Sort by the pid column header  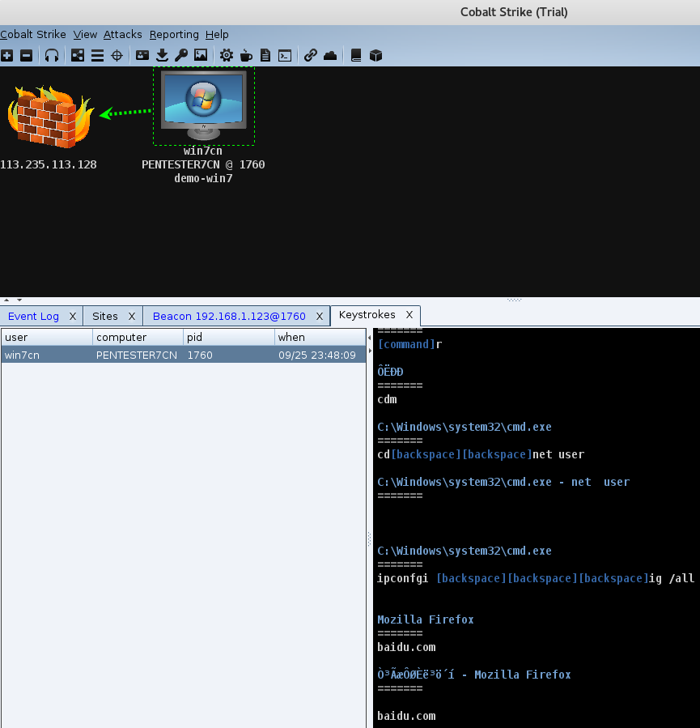[229, 337]
